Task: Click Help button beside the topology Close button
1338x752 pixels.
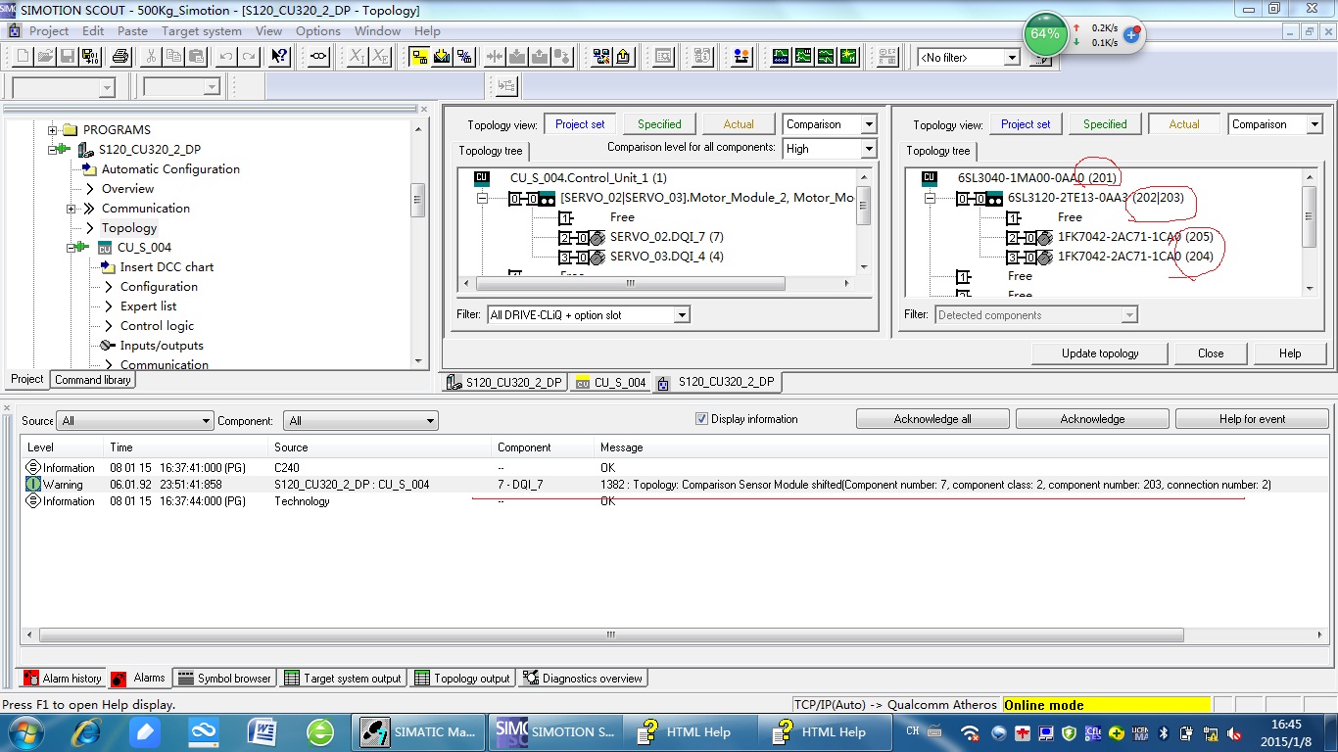Action: coord(1290,353)
